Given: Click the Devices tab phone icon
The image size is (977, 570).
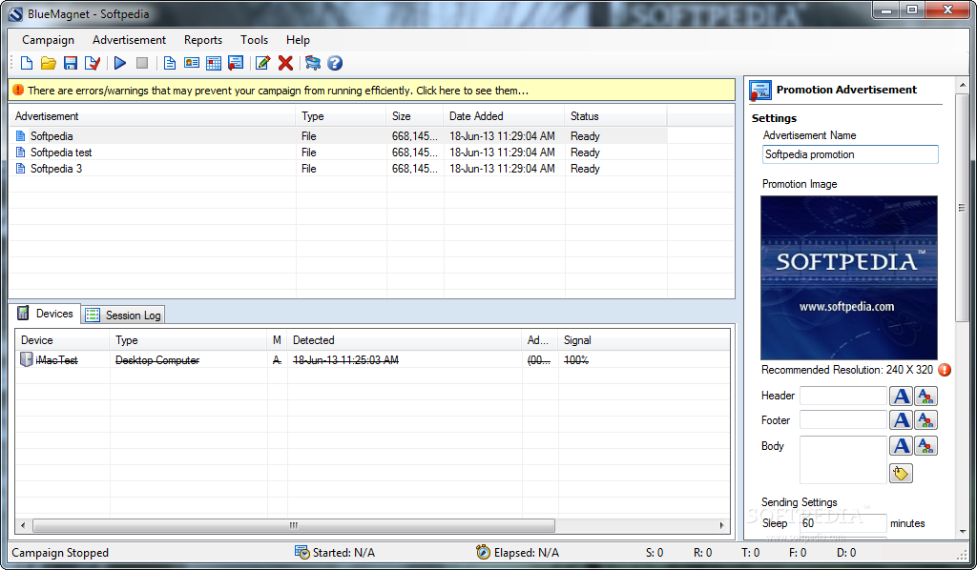Looking at the screenshot, I should point(23,313).
